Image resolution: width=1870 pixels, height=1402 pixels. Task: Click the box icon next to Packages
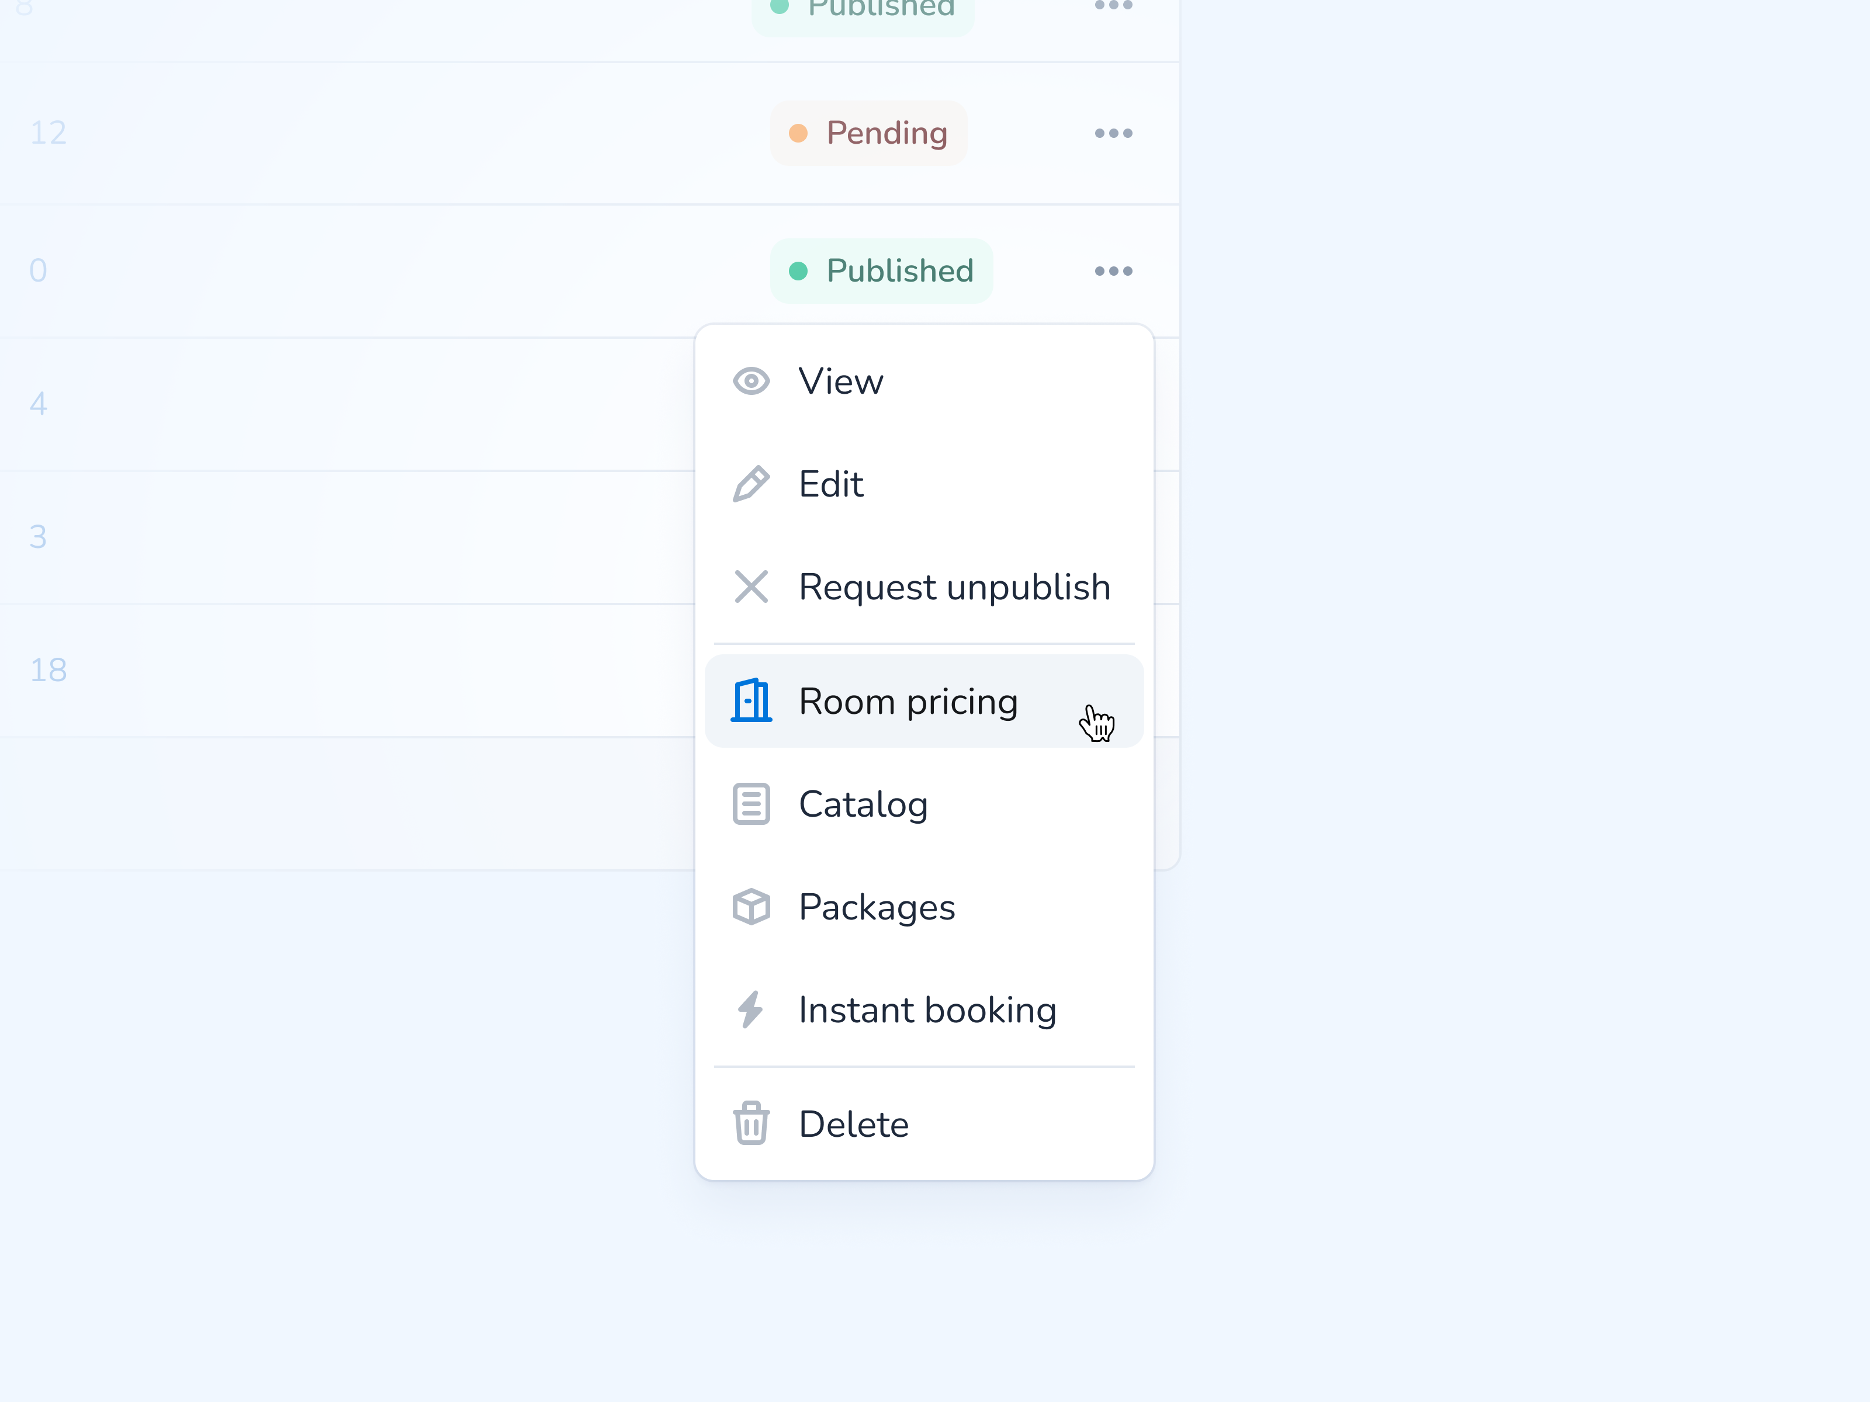[751, 907]
